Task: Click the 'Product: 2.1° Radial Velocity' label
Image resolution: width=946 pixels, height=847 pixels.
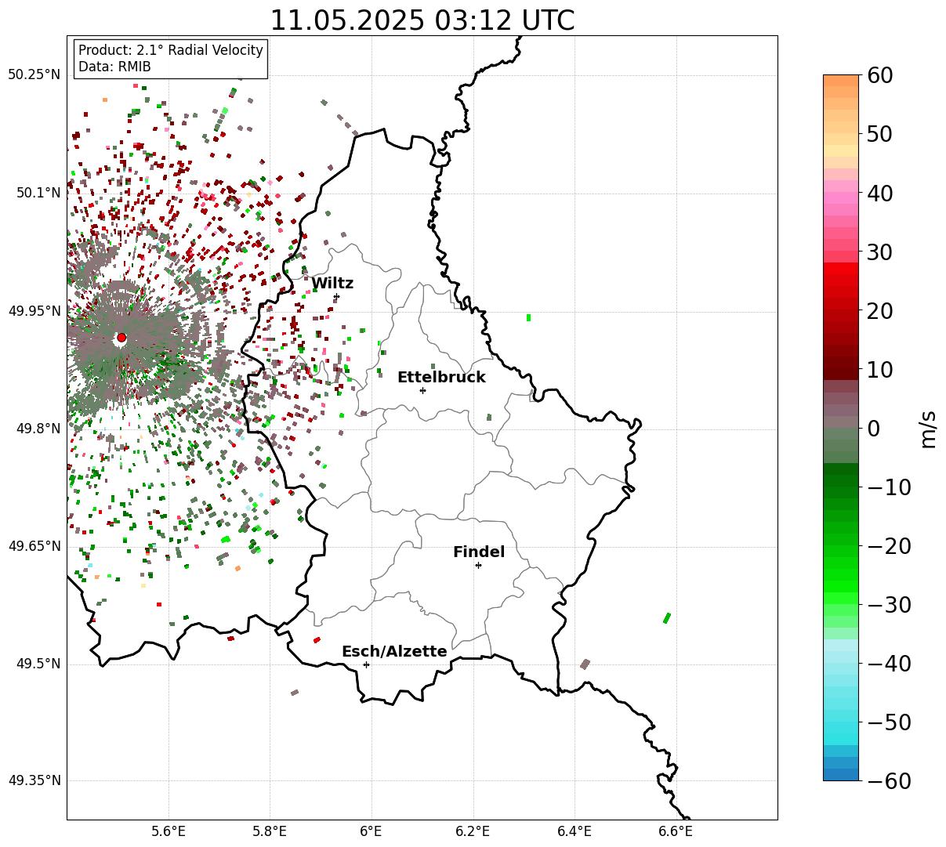Action: (x=171, y=50)
